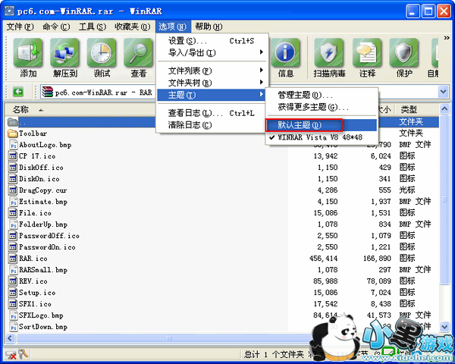Click the horizontal scrollbar left arrow
This screenshot has height=364, width=455.
[10, 338]
